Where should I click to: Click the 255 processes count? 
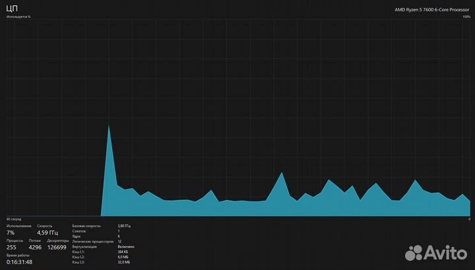click(x=13, y=248)
